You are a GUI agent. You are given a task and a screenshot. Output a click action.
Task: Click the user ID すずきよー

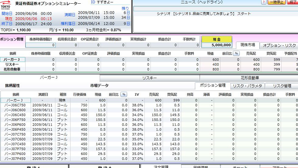click(105, 2)
